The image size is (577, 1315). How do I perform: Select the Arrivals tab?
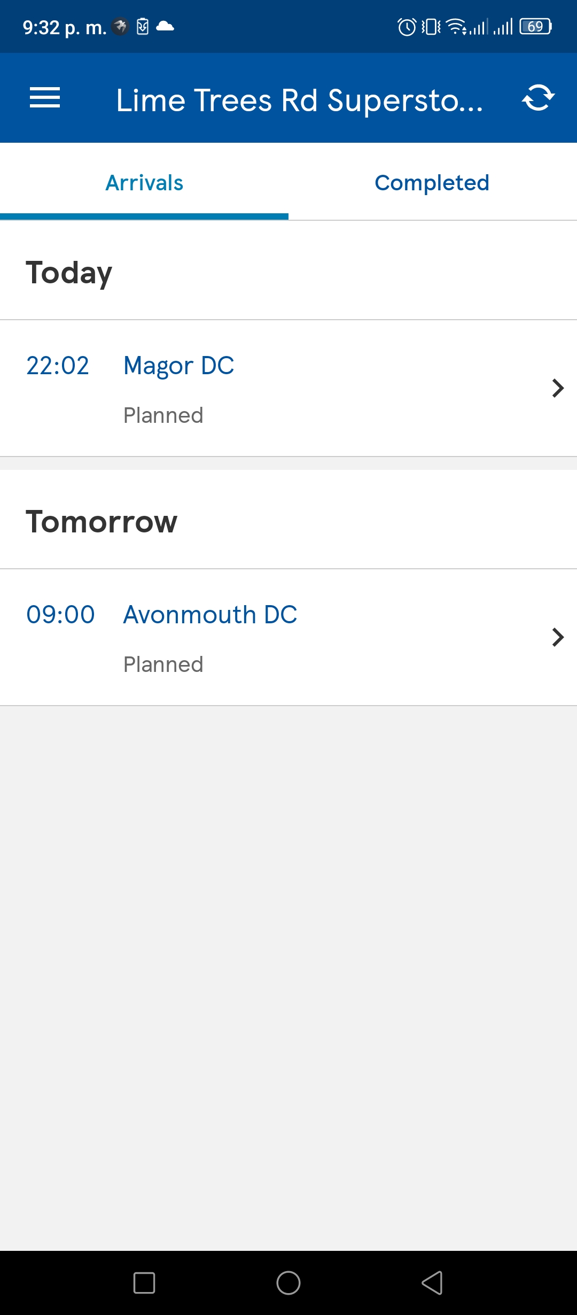(144, 183)
